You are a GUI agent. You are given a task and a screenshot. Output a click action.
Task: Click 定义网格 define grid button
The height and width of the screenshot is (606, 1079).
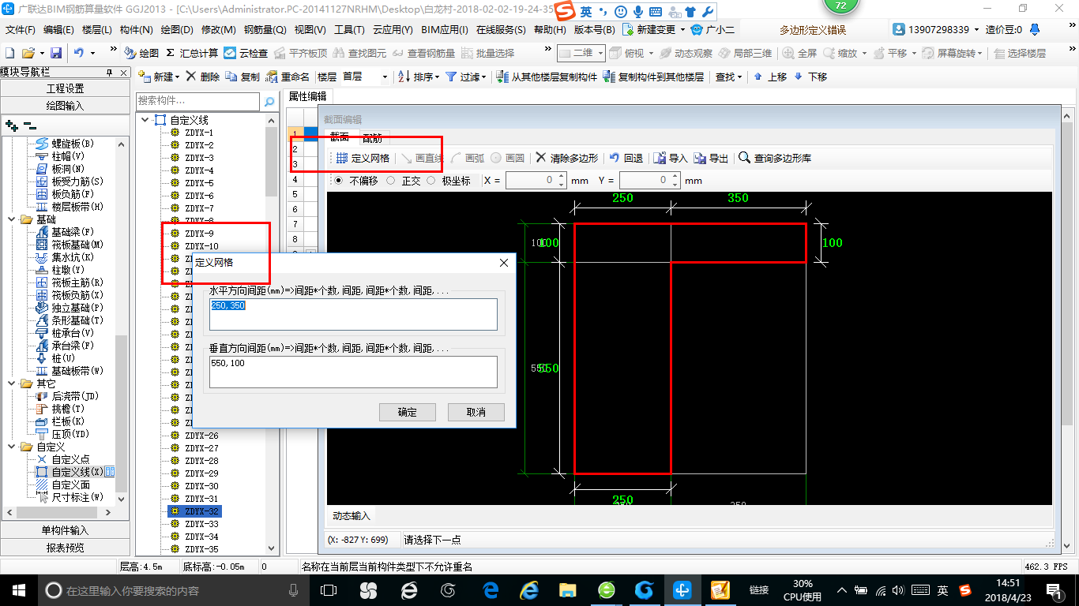(363, 158)
